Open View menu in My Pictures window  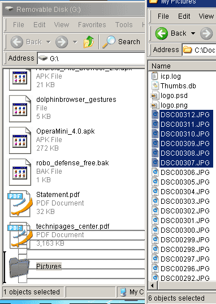click(x=206, y=16)
